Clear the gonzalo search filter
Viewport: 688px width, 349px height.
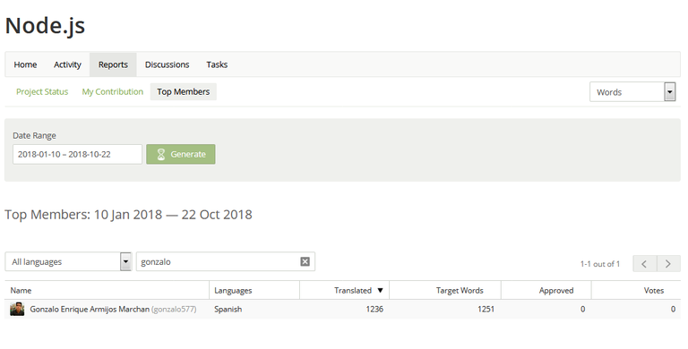[x=305, y=261]
